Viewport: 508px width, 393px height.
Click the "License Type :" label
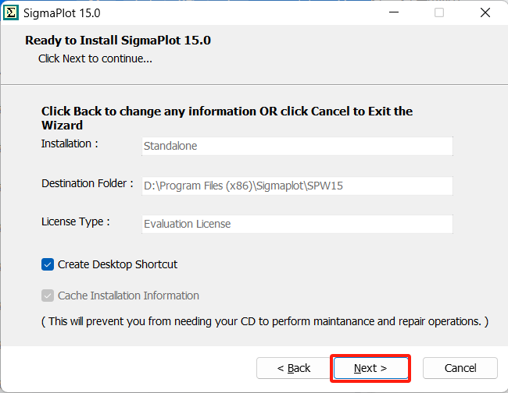click(75, 221)
